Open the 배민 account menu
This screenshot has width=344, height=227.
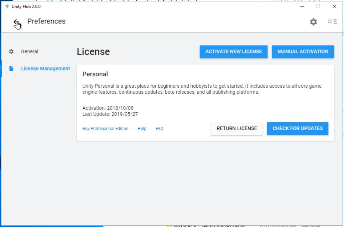point(332,21)
